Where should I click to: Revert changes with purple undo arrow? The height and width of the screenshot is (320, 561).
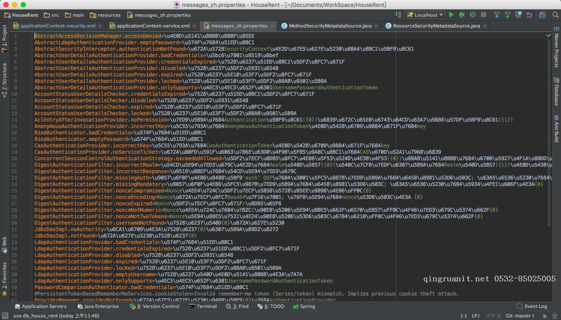pos(529,15)
